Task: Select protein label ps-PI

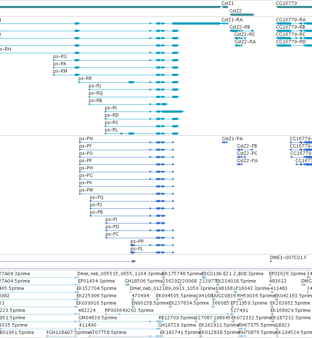Action: pos(111,219)
